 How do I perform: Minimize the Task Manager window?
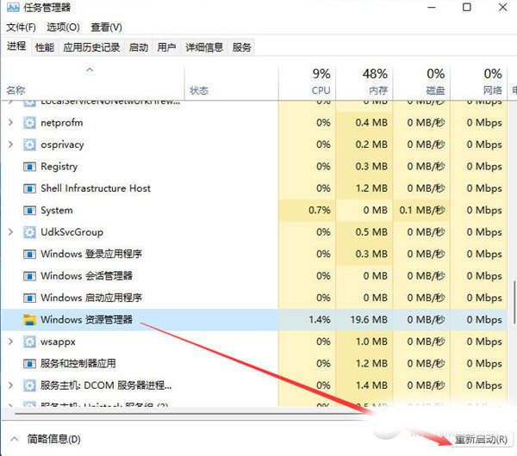coord(432,7)
